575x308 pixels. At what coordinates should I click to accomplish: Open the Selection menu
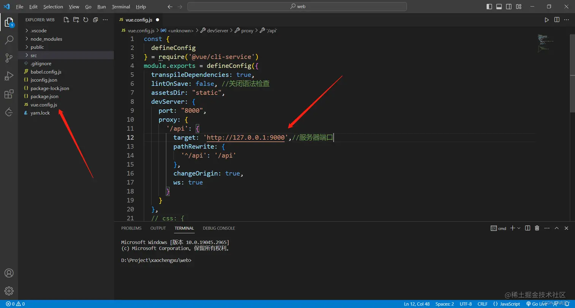(x=53, y=7)
